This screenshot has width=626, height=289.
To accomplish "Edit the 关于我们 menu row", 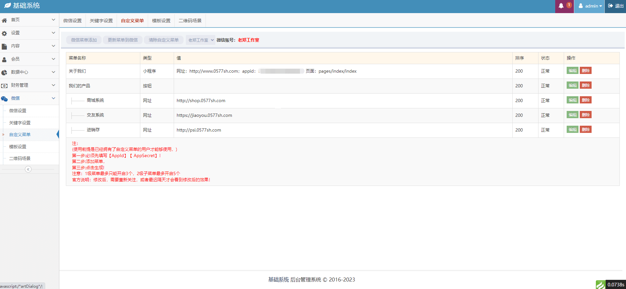I will coord(572,71).
